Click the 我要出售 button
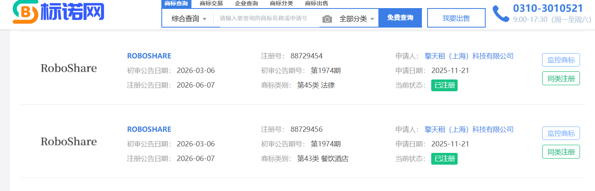This screenshot has height=191, width=595. (x=456, y=18)
